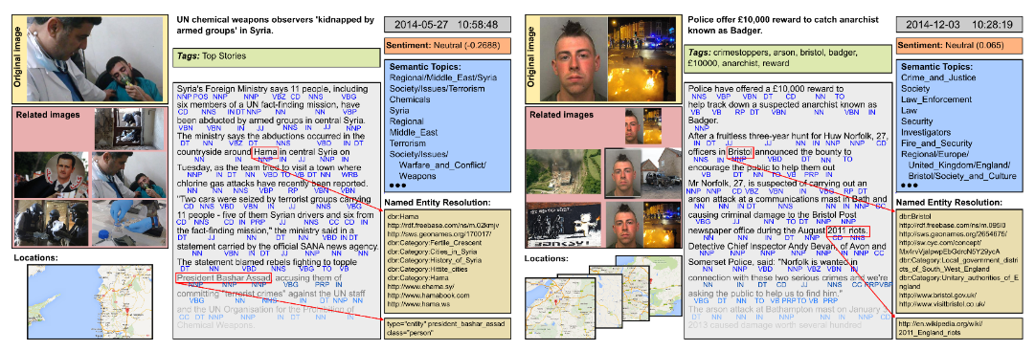The image size is (1035, 351).
Task: Click the highlighted word Hama in the Syria article
Action: tap(264, 152)
